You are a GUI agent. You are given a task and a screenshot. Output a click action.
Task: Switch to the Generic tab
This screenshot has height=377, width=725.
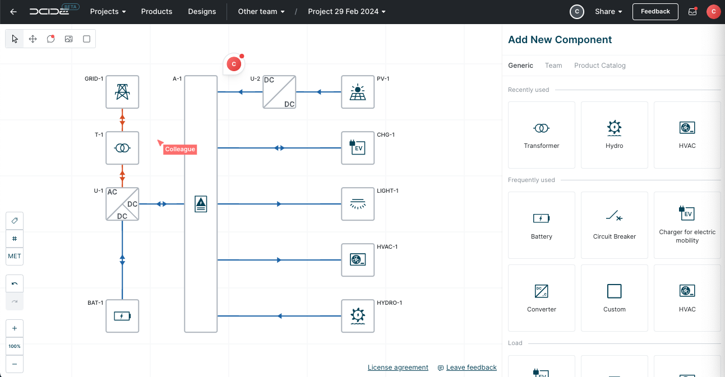click(520, 66)
